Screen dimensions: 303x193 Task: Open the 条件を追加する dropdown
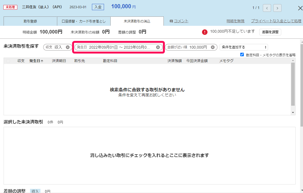pos(244,47)
